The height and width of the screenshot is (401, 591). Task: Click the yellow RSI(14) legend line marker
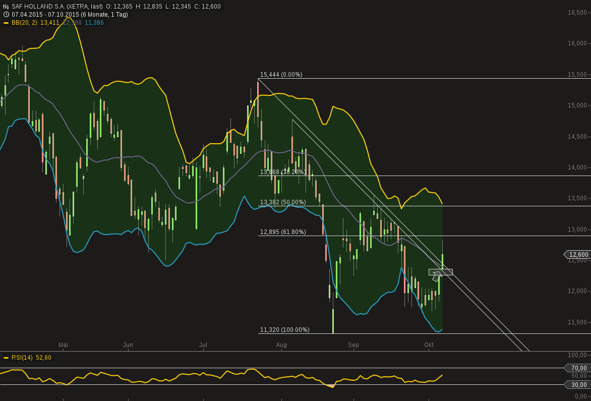click(6, 357)
